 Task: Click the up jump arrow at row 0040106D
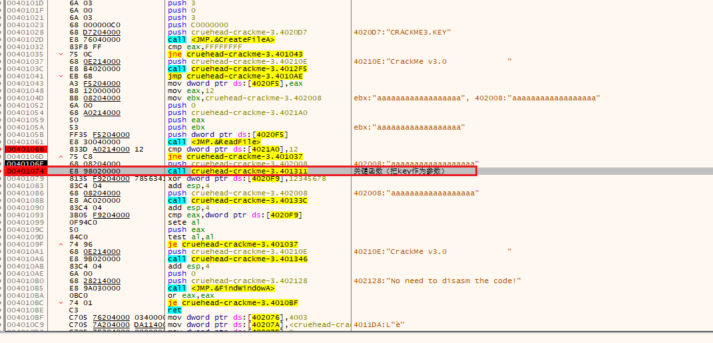[x=61, y=156]
